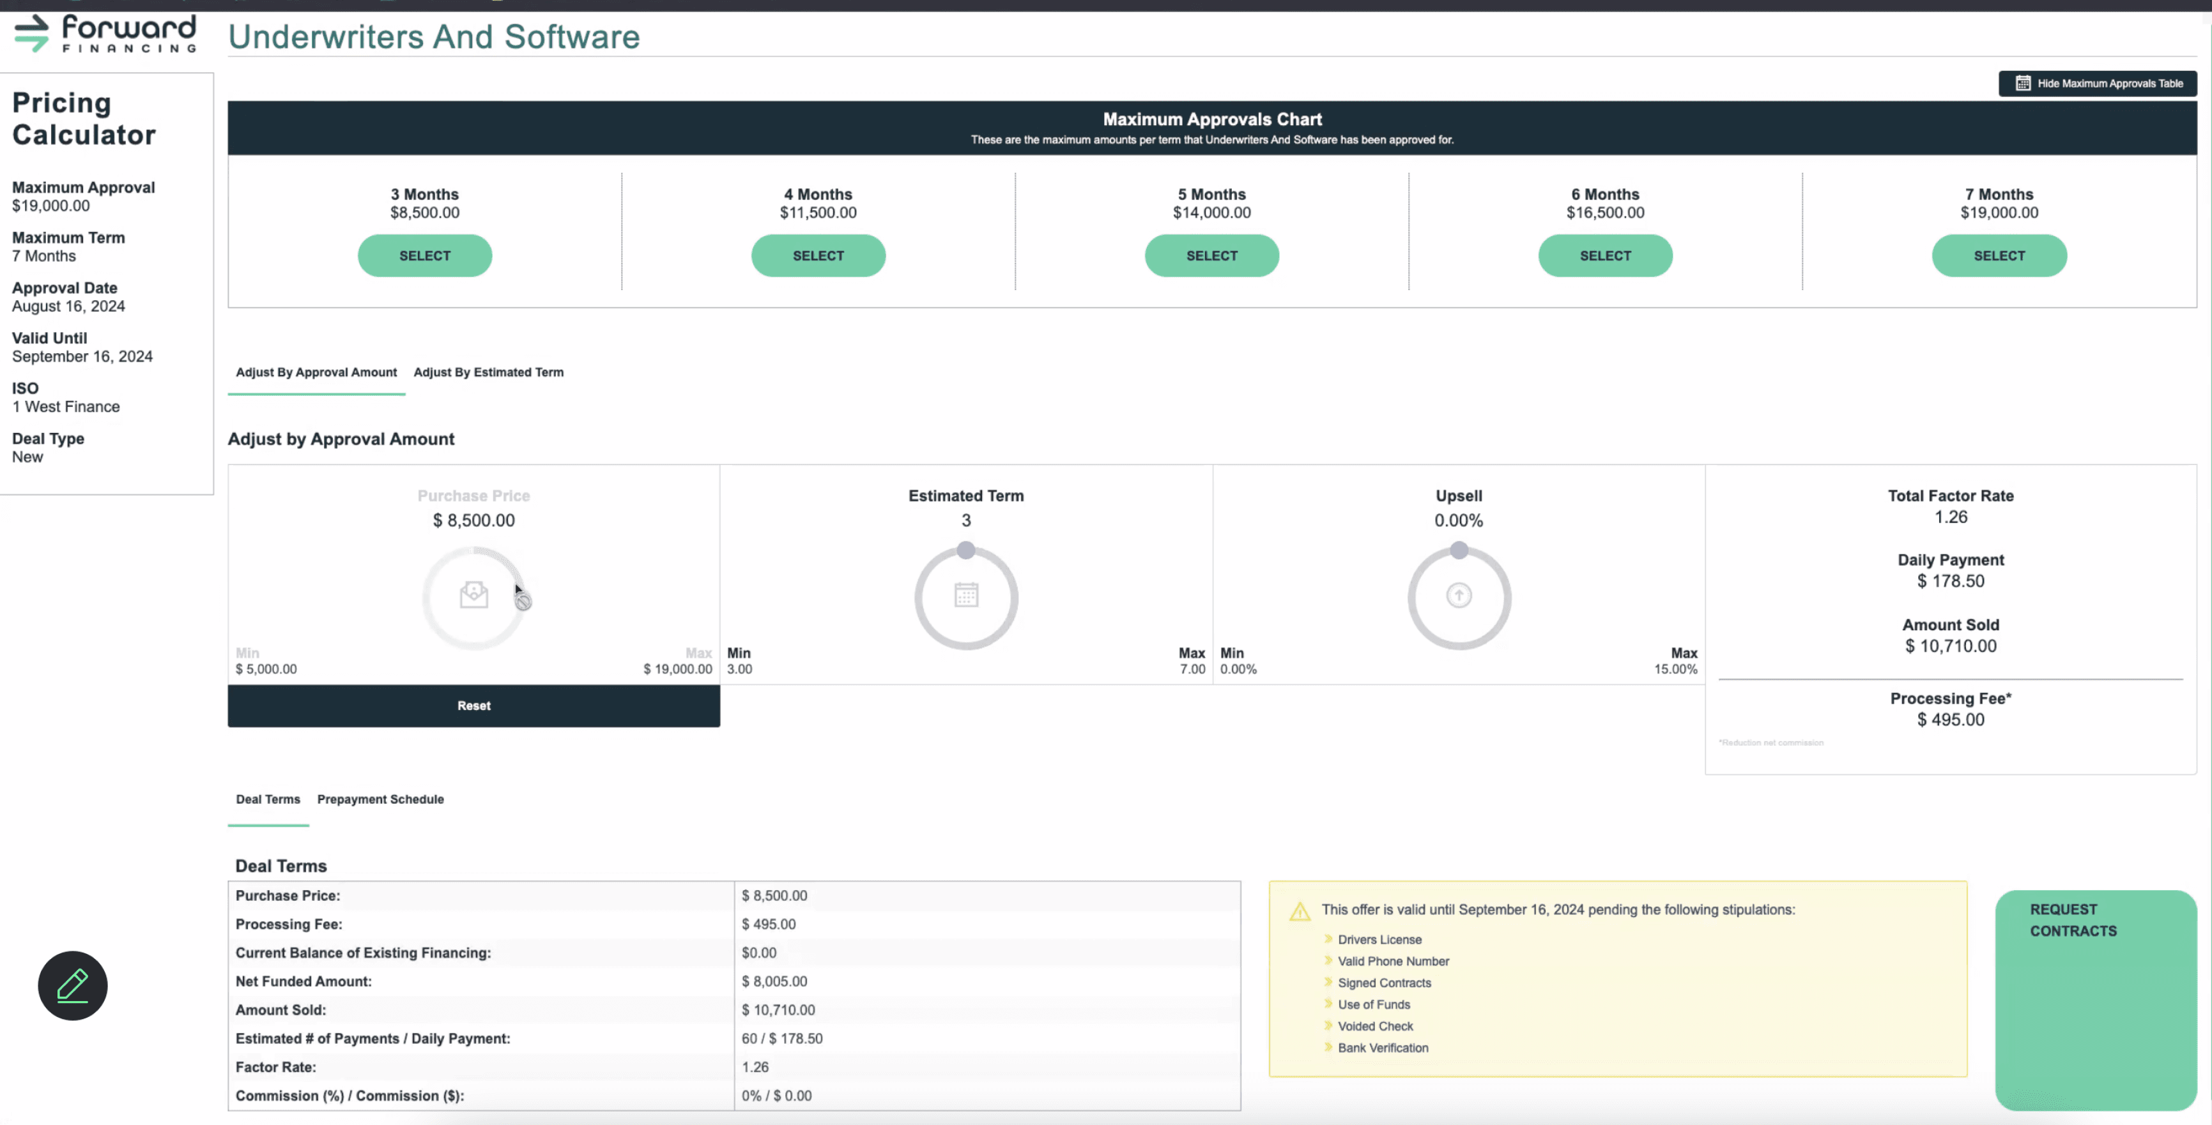Click Maximum Approval $19,000.00 in sidebar
Image resolution: width=2212 pixels, height=1125 pixels.
(x=83, y=197)
